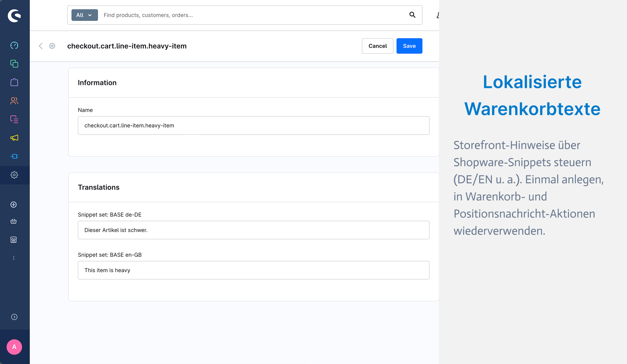Open the Shopware logo home

14,16
